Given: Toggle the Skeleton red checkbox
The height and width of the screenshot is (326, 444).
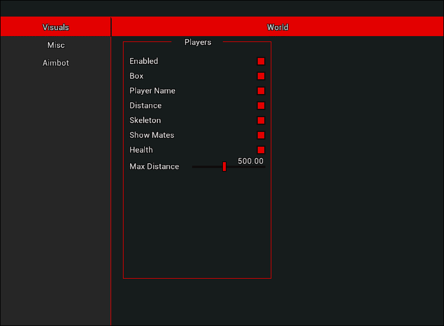Looking at the screenshot, I should tap(261, 120).
